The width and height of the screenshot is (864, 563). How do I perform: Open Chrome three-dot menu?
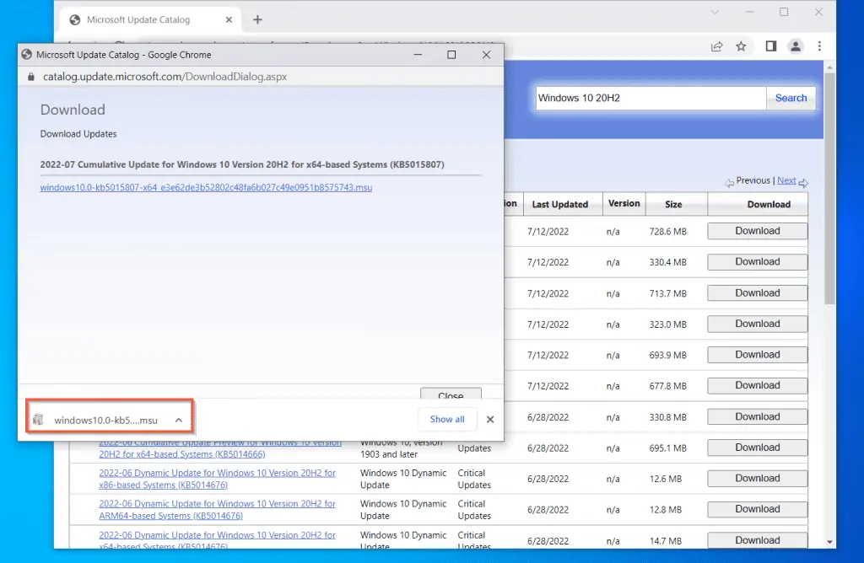pyautogui.click(x=819, y=46)
